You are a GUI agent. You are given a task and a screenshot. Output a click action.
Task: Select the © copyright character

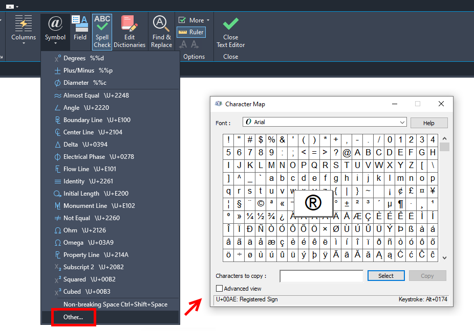pyautogui.click(x=261, y=204)
